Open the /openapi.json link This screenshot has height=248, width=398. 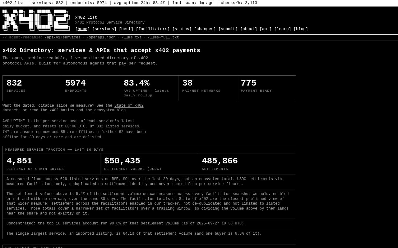[101, 38]
